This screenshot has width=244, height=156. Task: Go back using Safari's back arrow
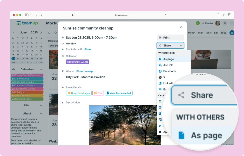pos(36,15)
